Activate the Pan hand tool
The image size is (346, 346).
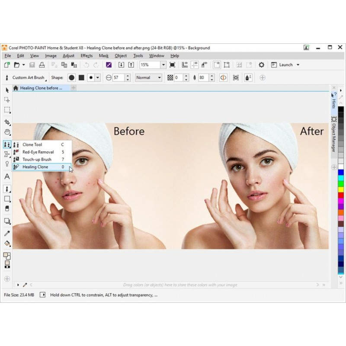pyautogui.click(x=7, y=132)
